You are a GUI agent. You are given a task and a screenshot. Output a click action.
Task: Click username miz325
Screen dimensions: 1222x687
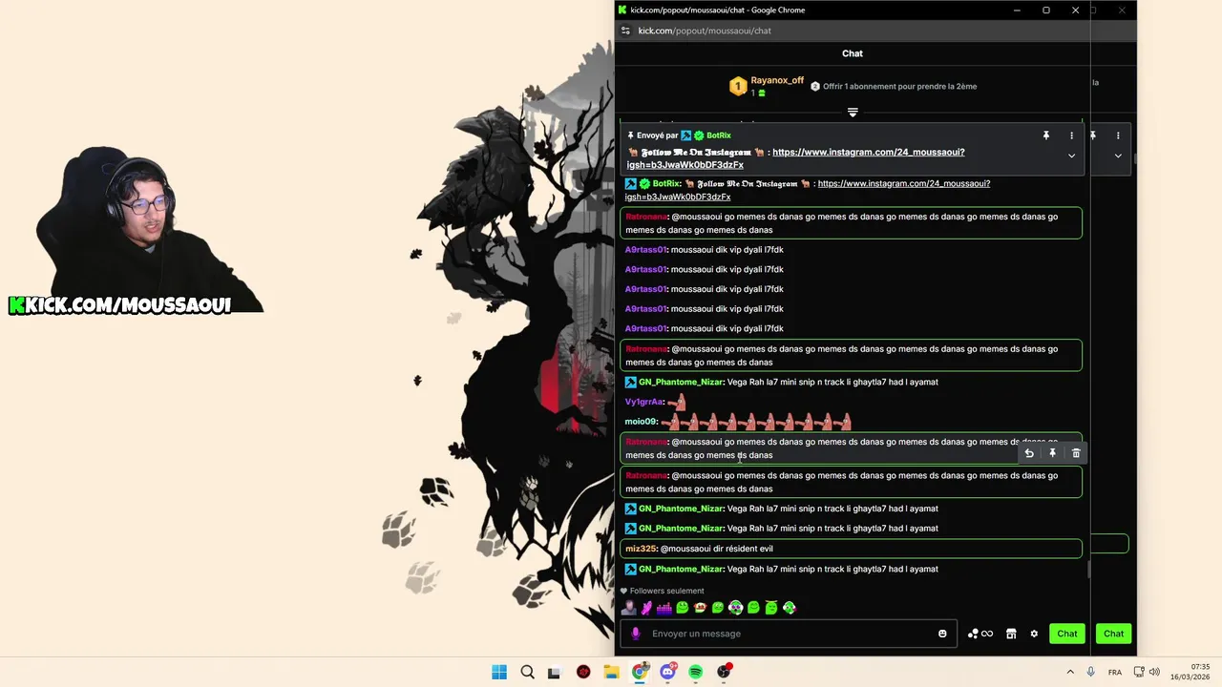pos(641,549)
